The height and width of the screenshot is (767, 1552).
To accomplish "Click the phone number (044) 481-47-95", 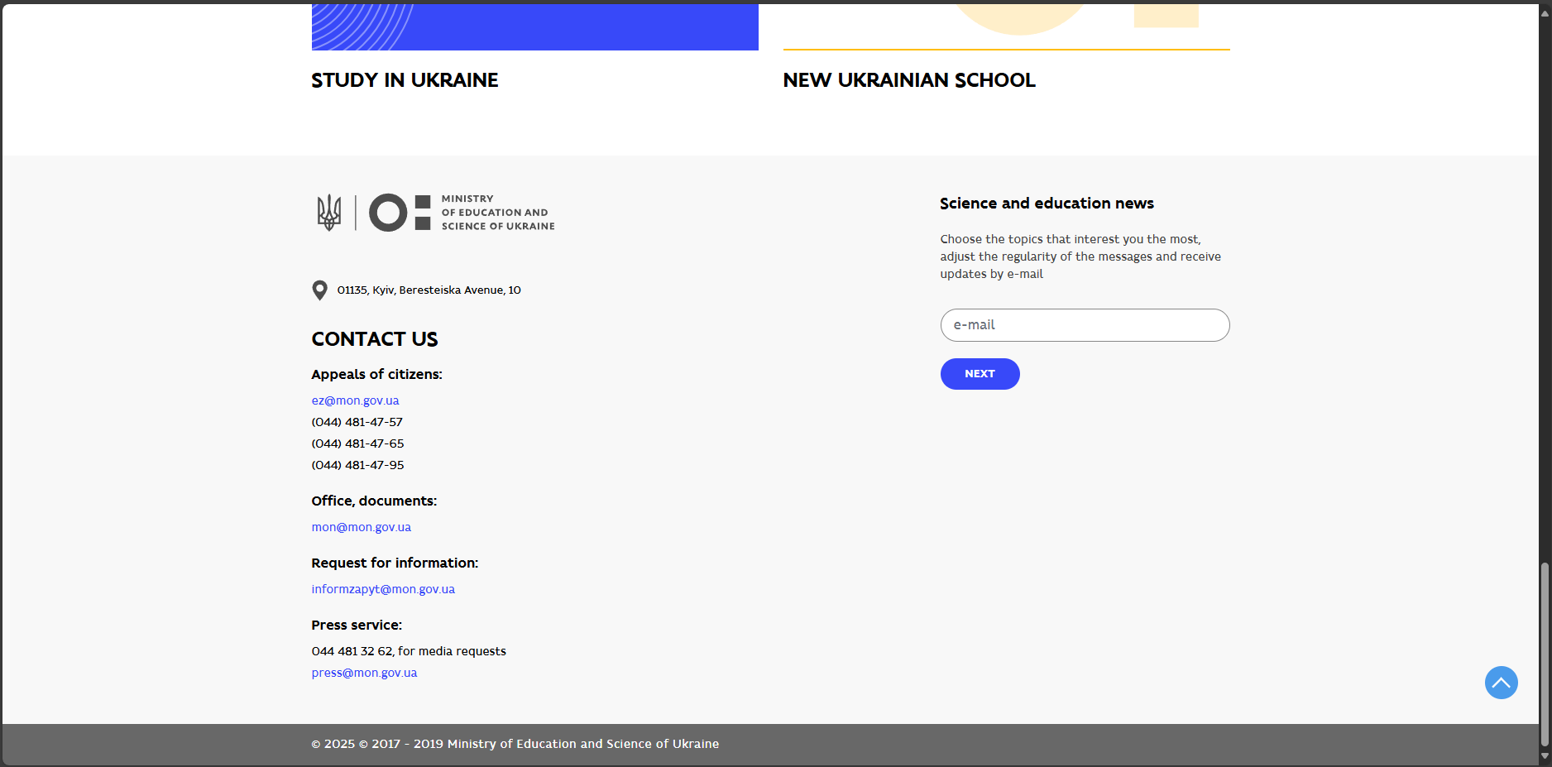I will coord(357,465).
